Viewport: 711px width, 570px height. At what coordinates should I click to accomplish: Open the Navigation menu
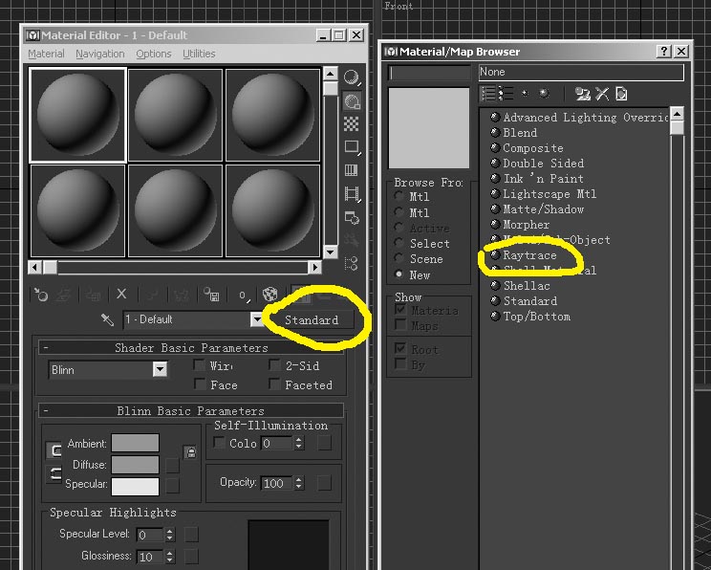click(99, 54)
